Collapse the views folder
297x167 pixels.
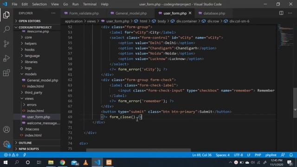29,98
